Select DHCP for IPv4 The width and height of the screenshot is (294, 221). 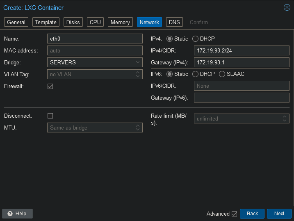tap(196, 39)
